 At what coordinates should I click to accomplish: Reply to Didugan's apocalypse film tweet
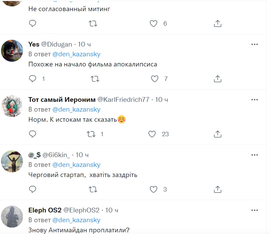[x=33, y=79]
